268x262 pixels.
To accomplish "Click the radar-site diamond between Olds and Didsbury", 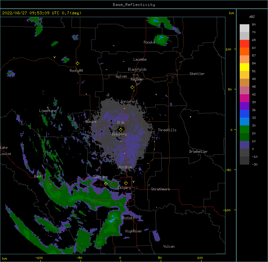I will tap(121, 129).
